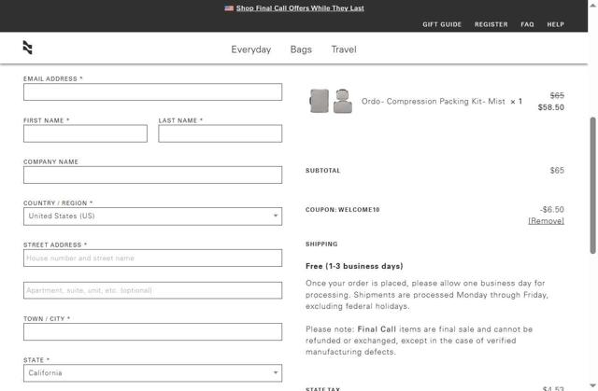The height and width of the screenshot is (391, 598).
Task: Select the Bags navigation tab
Action: tap(301, 49)
